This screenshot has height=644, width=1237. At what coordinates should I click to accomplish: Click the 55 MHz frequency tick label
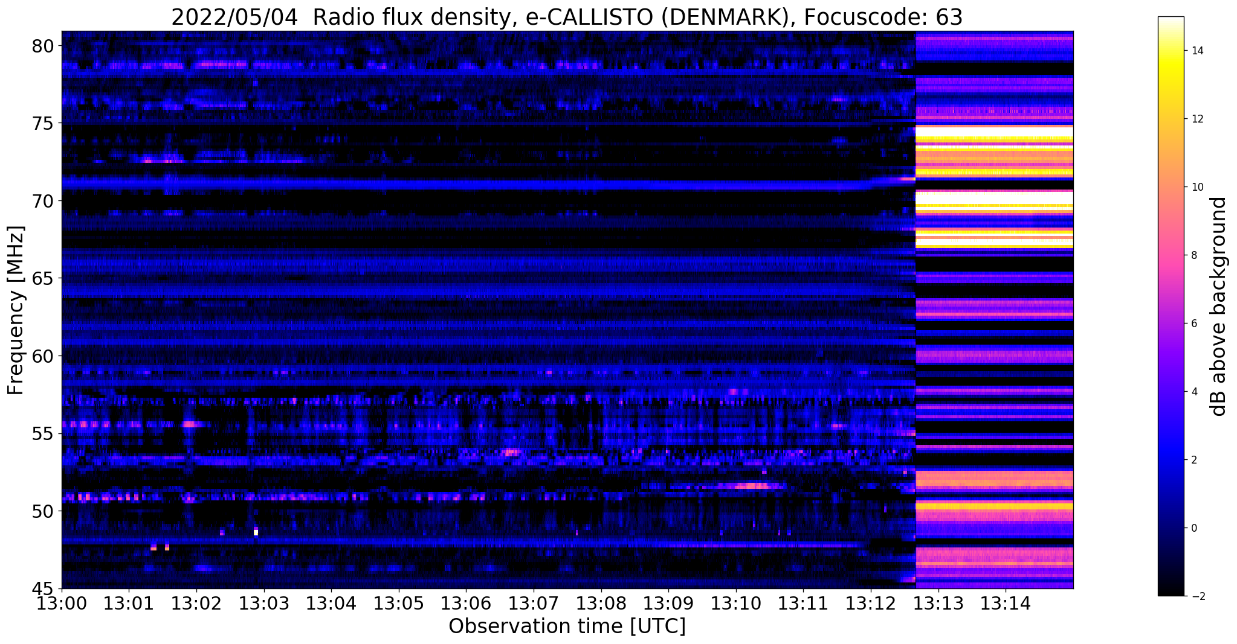(x=43, y=434)
